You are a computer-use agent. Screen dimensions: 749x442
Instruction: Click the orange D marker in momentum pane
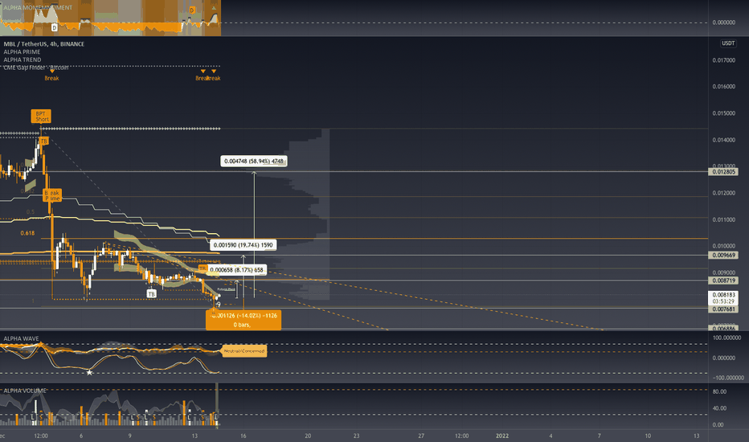click(192, 10)
